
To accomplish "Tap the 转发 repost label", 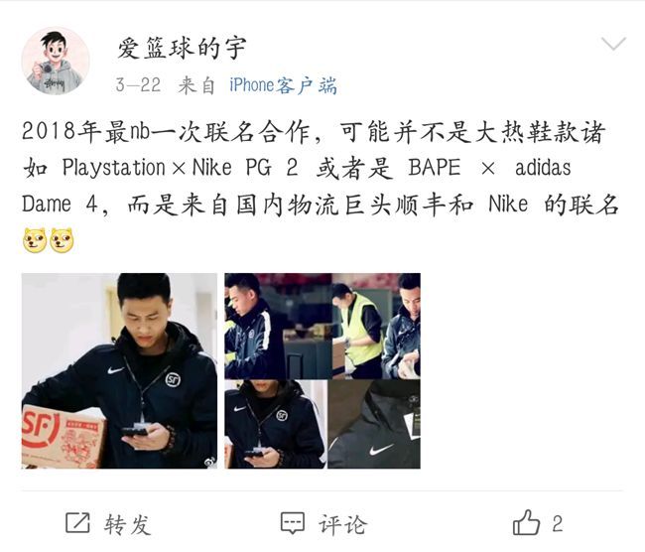I will pos(128,524).
